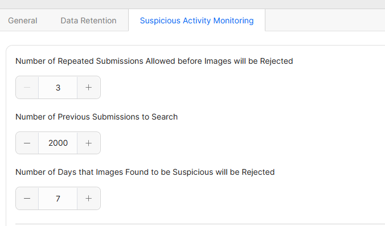Click the empty tab strip beside Suspicious Activity Monitoring
Image resolution: width=385 pixels, height=226 pixels.
click(x=325, y=20)
